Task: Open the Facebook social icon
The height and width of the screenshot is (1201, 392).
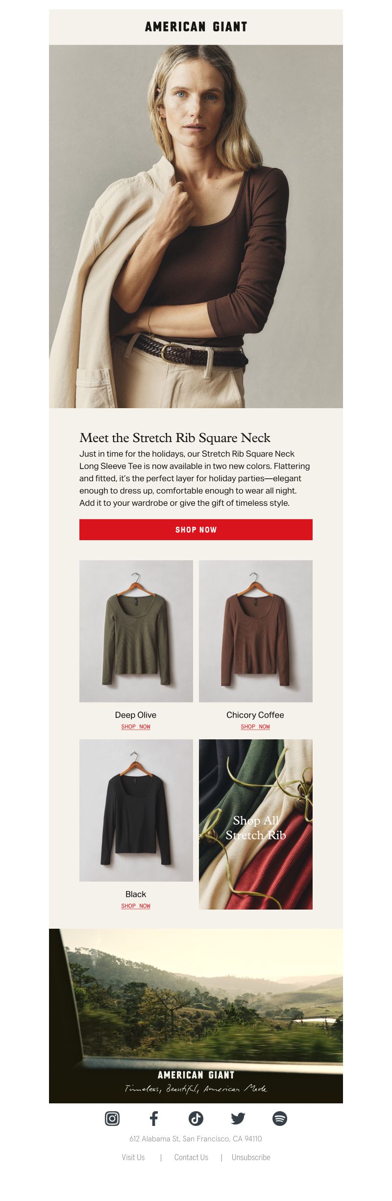Action: point(154,1118)
